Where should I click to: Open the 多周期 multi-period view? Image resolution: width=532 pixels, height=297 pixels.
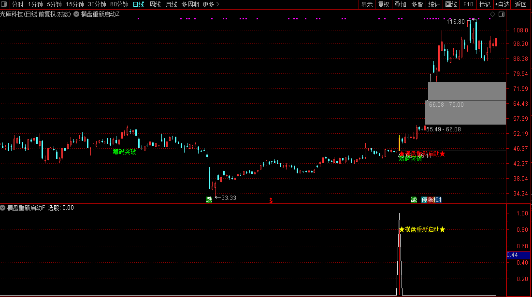(x=190, y=4)
